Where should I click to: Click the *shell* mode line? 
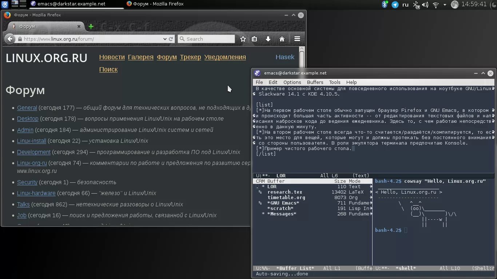434,268
